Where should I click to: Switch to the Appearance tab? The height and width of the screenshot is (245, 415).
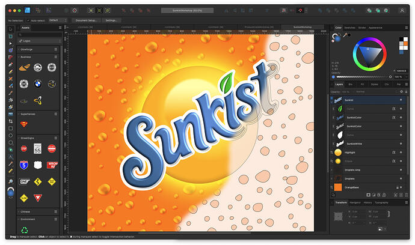375,28
